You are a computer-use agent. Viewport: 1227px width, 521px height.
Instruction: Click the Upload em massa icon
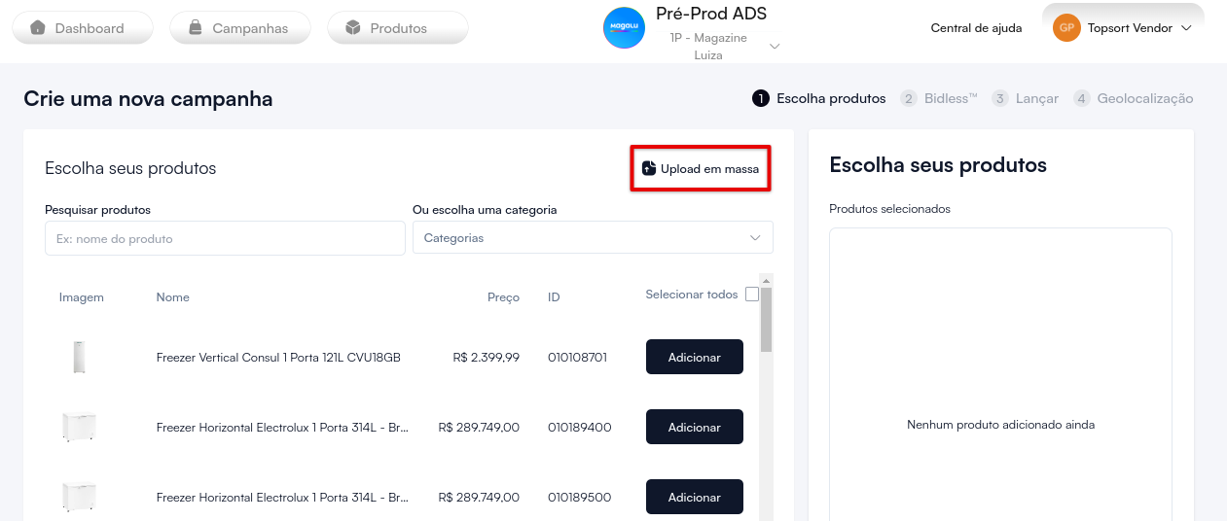649,169
